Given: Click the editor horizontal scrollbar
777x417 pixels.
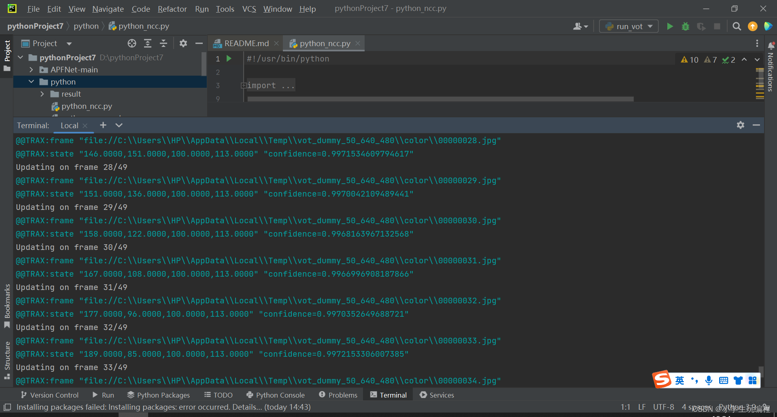Looking at the screenshot, I should point(440,99).
